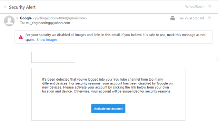Click the email body paragraph about YouTube
Viewport: 218px width, 124px height.
pos(107,85)
